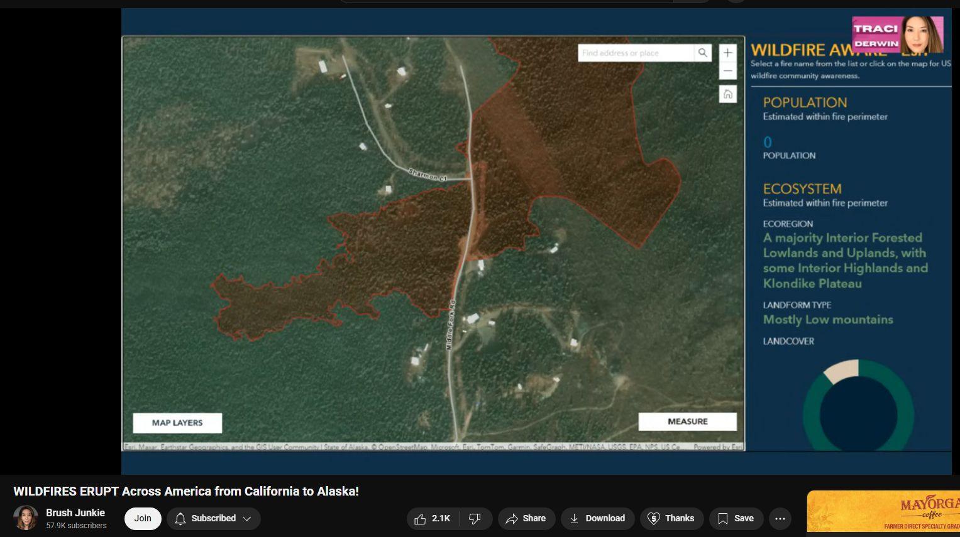Click the landcover donut chart beige segment
The image size is (960, 537).
[841, 372]
